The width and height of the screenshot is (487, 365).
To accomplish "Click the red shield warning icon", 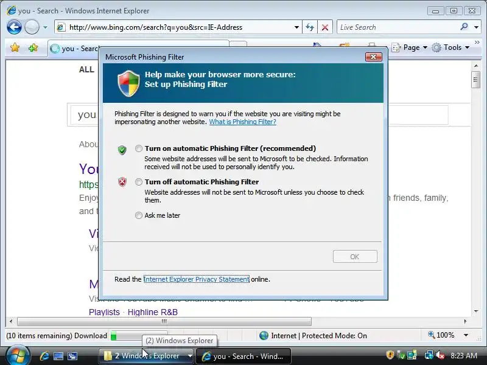I will (x=122, y=181).
